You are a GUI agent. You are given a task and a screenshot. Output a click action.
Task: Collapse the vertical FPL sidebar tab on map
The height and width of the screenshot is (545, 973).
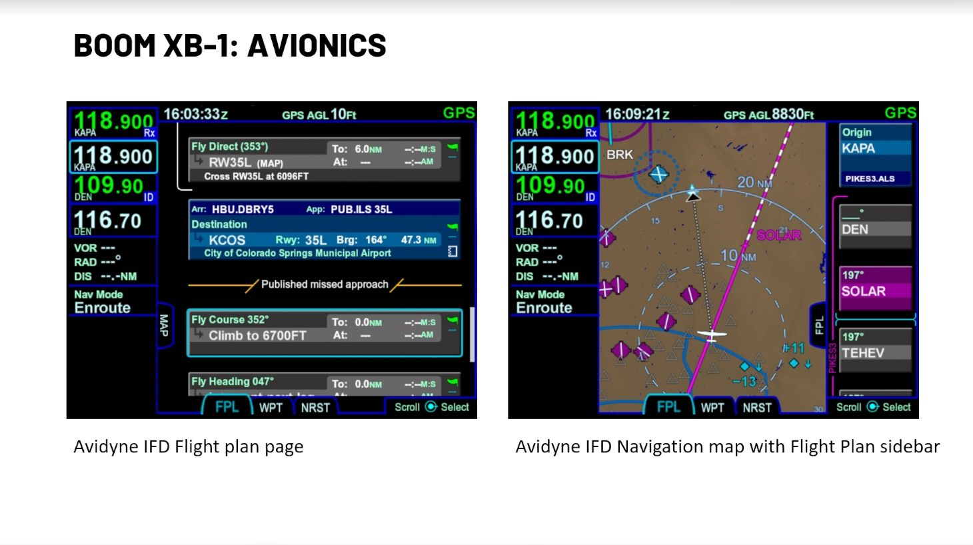click(x=819, y=325)
